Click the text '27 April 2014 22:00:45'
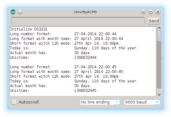Screen dimensions: 171x117 coord(98,72)
